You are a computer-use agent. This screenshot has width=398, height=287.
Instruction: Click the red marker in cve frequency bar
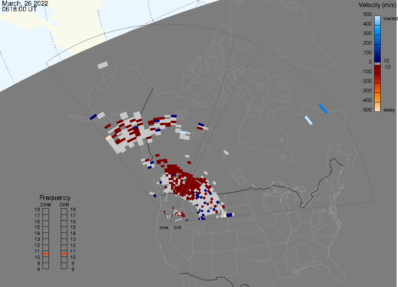(64, 254)
